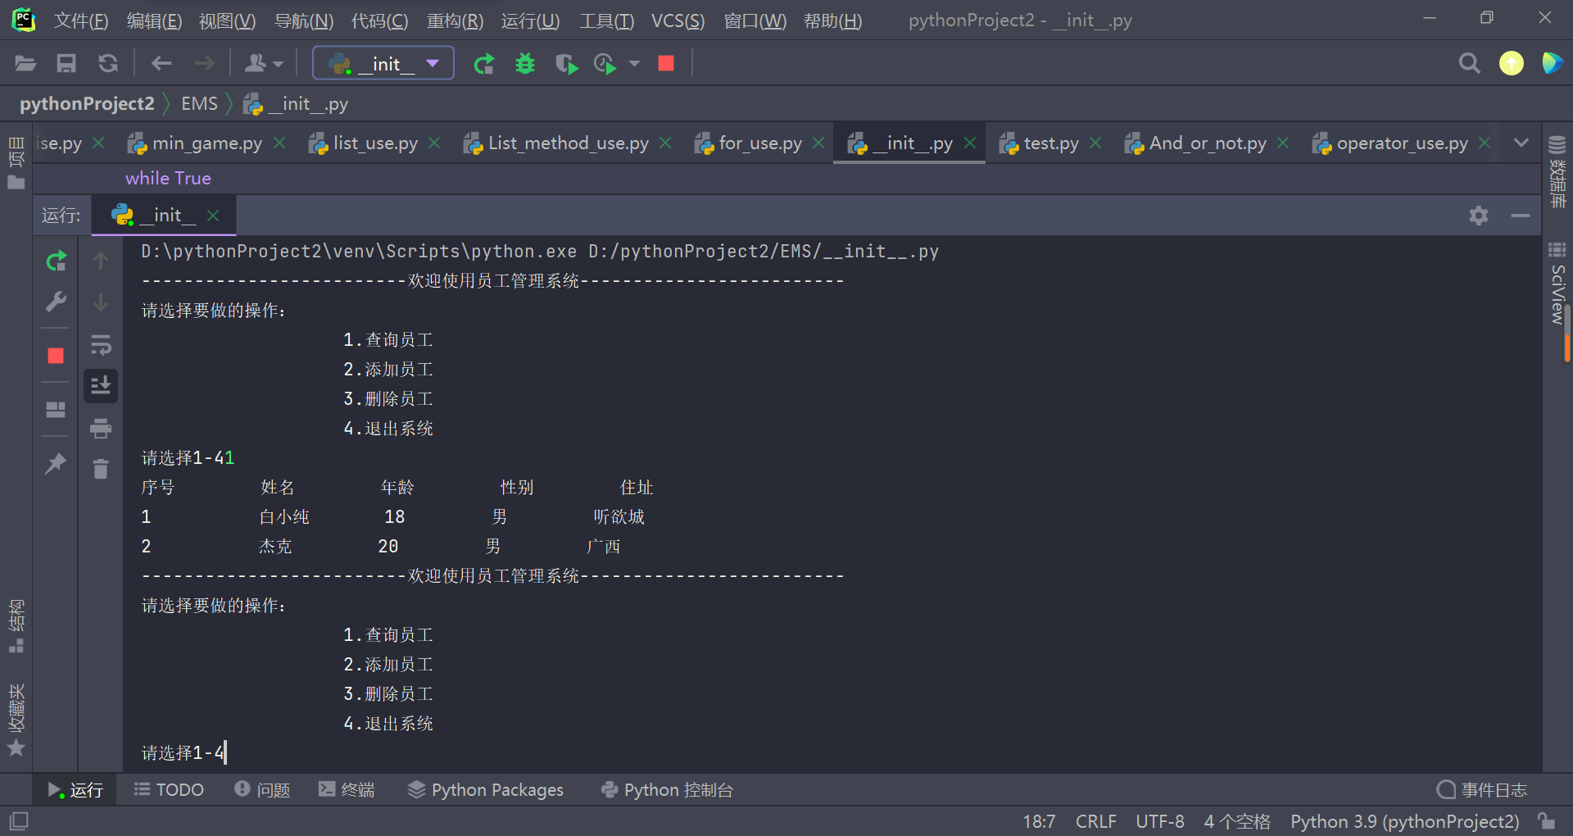Open Python Packages tool window

coord(486,790)
